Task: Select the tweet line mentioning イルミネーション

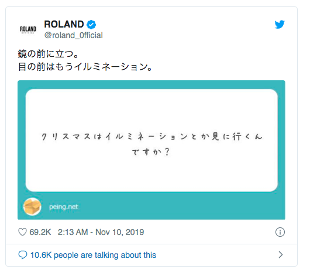Action: tap(85, 67)
